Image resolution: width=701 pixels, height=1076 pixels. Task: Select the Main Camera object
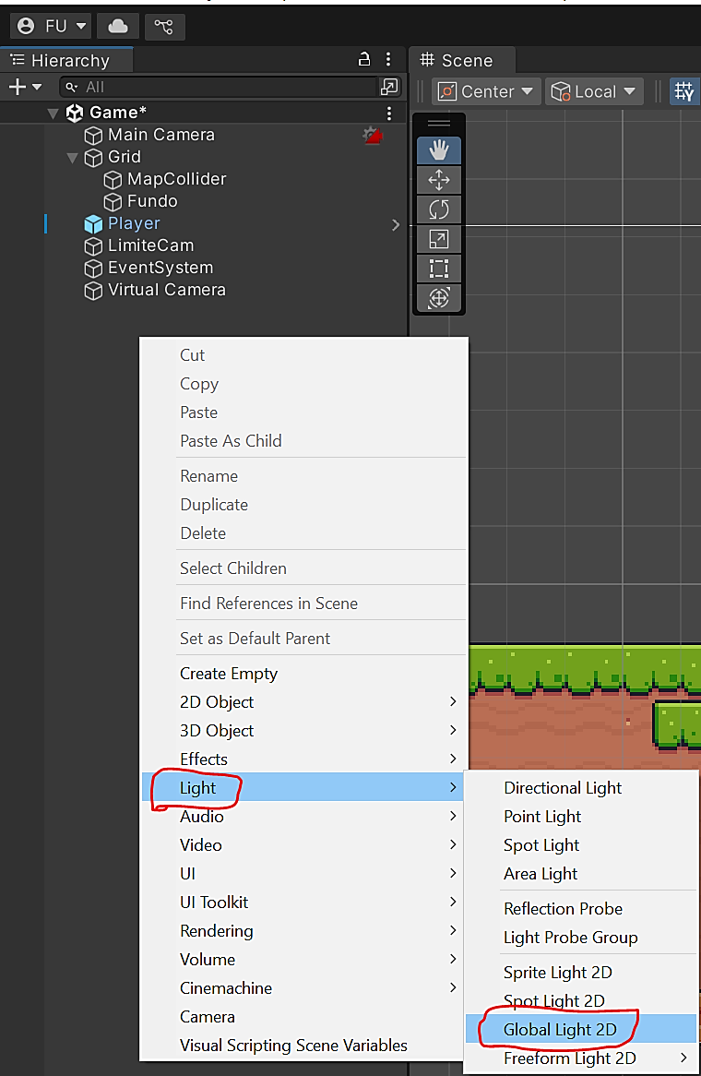[x=160, y=135]
